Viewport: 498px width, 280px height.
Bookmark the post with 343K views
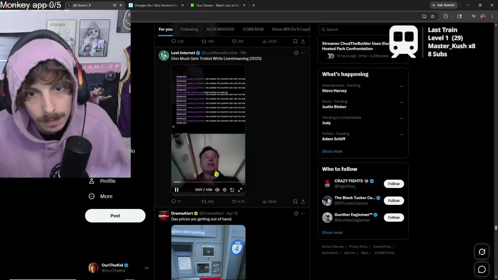[x=295, y=41]
